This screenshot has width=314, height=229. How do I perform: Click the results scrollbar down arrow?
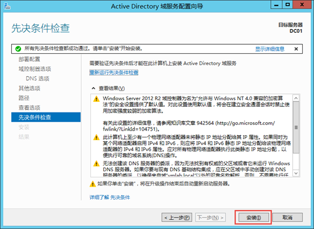click(296, 173)
